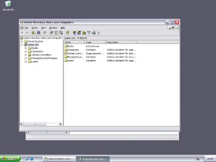Click the greyed Cut toolbar icon

(45, 33)
